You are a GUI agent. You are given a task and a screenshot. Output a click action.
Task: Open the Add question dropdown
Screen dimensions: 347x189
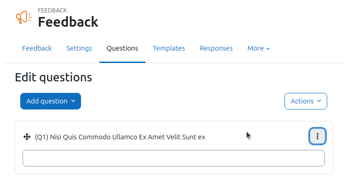pos(51,101)
